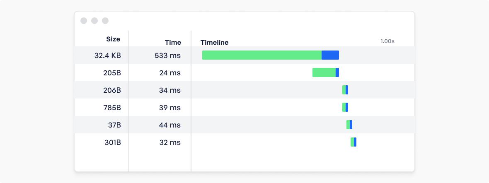Click the long green bar of 533 ms request
The width and height of the screenshot is (489, 183).
coord(262,55)
